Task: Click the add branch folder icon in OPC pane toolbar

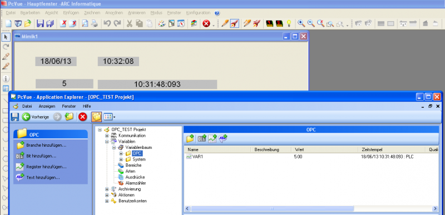Action: [x=190, y=138]
